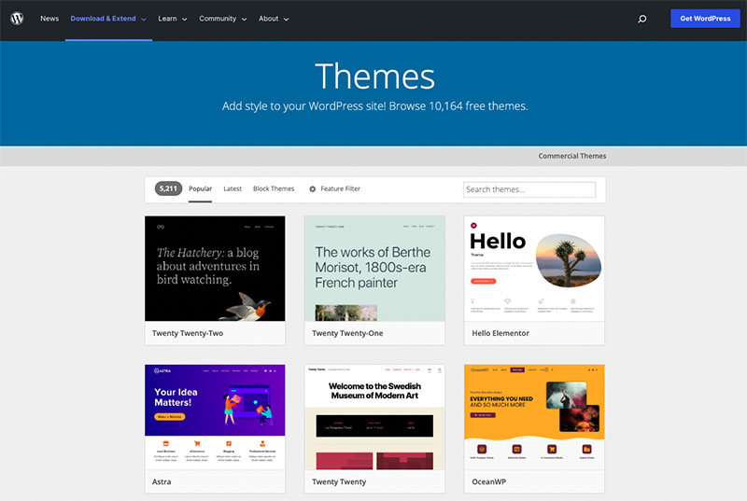Open the Twenty Twenty-Two theme thumbnail

point(215,269)
